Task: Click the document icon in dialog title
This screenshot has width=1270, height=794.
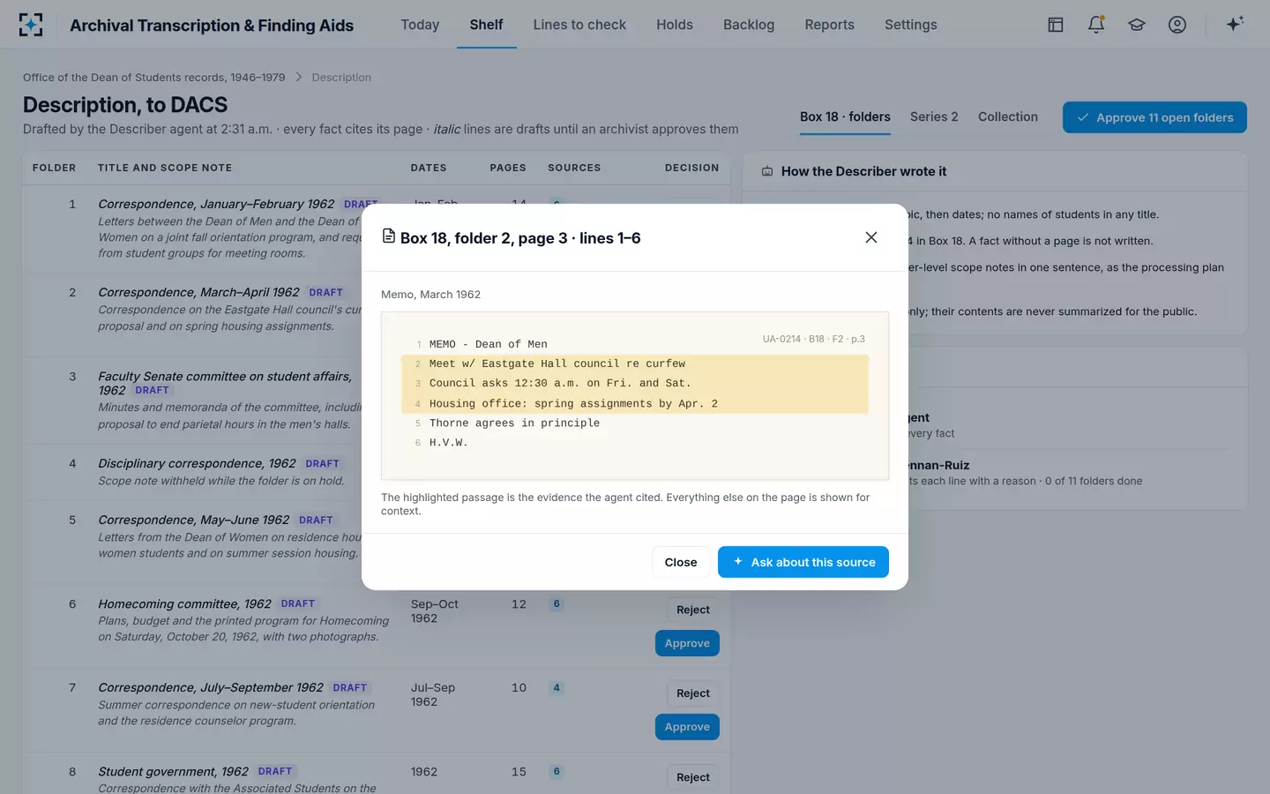Action: pyautogui.click(x=388, y=236)
